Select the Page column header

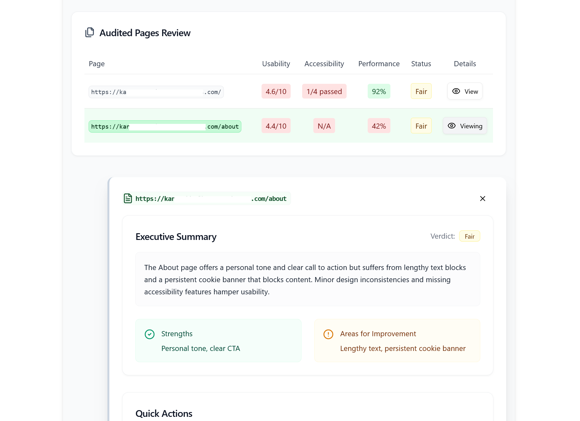click(x=96, y=64)
